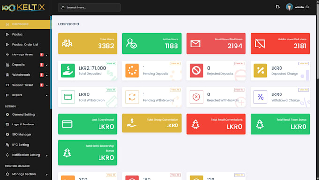Click the Pending Withdrawals refresh icon

(x=132, y=97)
